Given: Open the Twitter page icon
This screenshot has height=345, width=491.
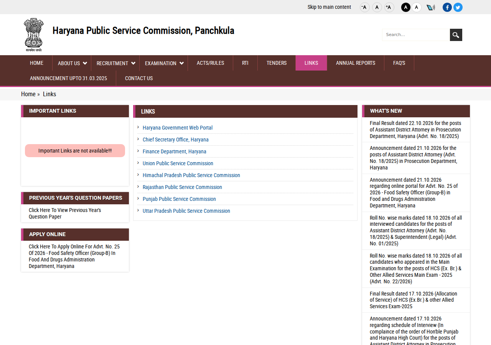Looking at the screenshot, I should (458, 7).
